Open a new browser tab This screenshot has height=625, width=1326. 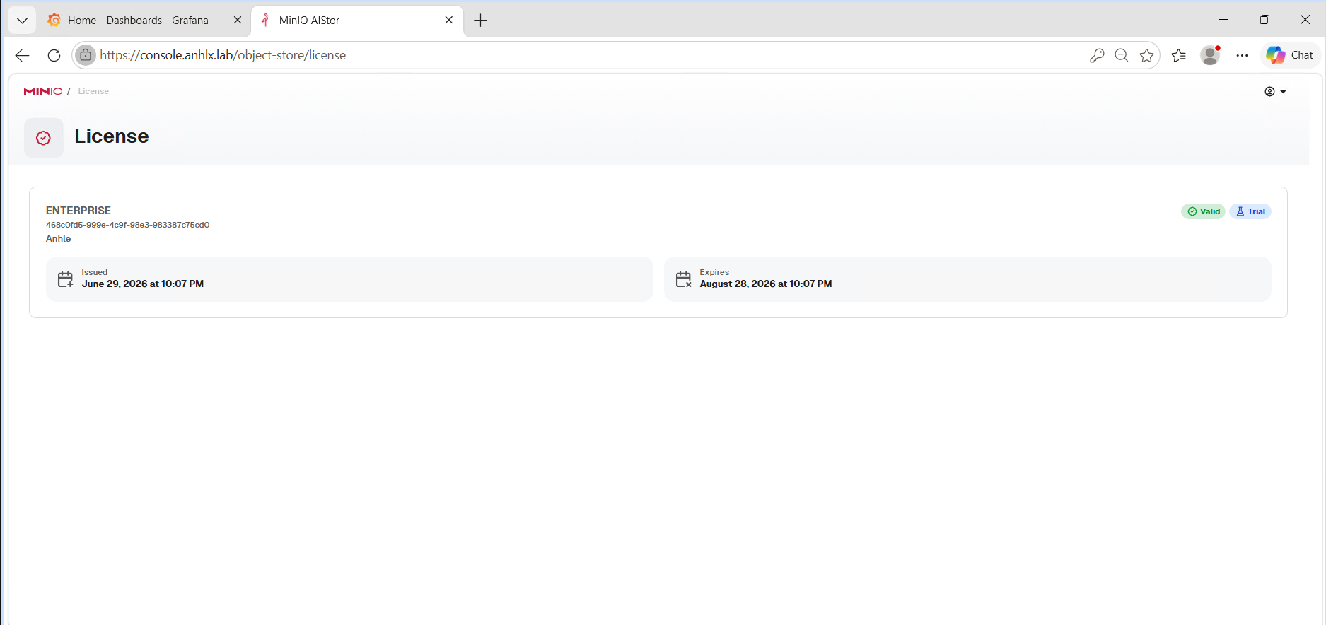click(481, 21)
